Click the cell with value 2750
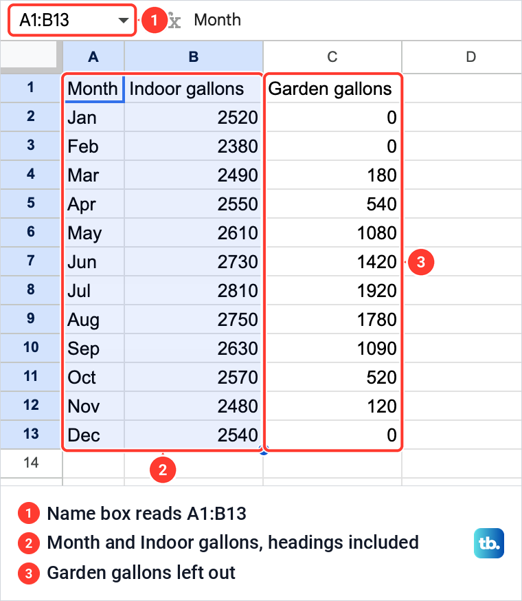 tap(194, 319)
